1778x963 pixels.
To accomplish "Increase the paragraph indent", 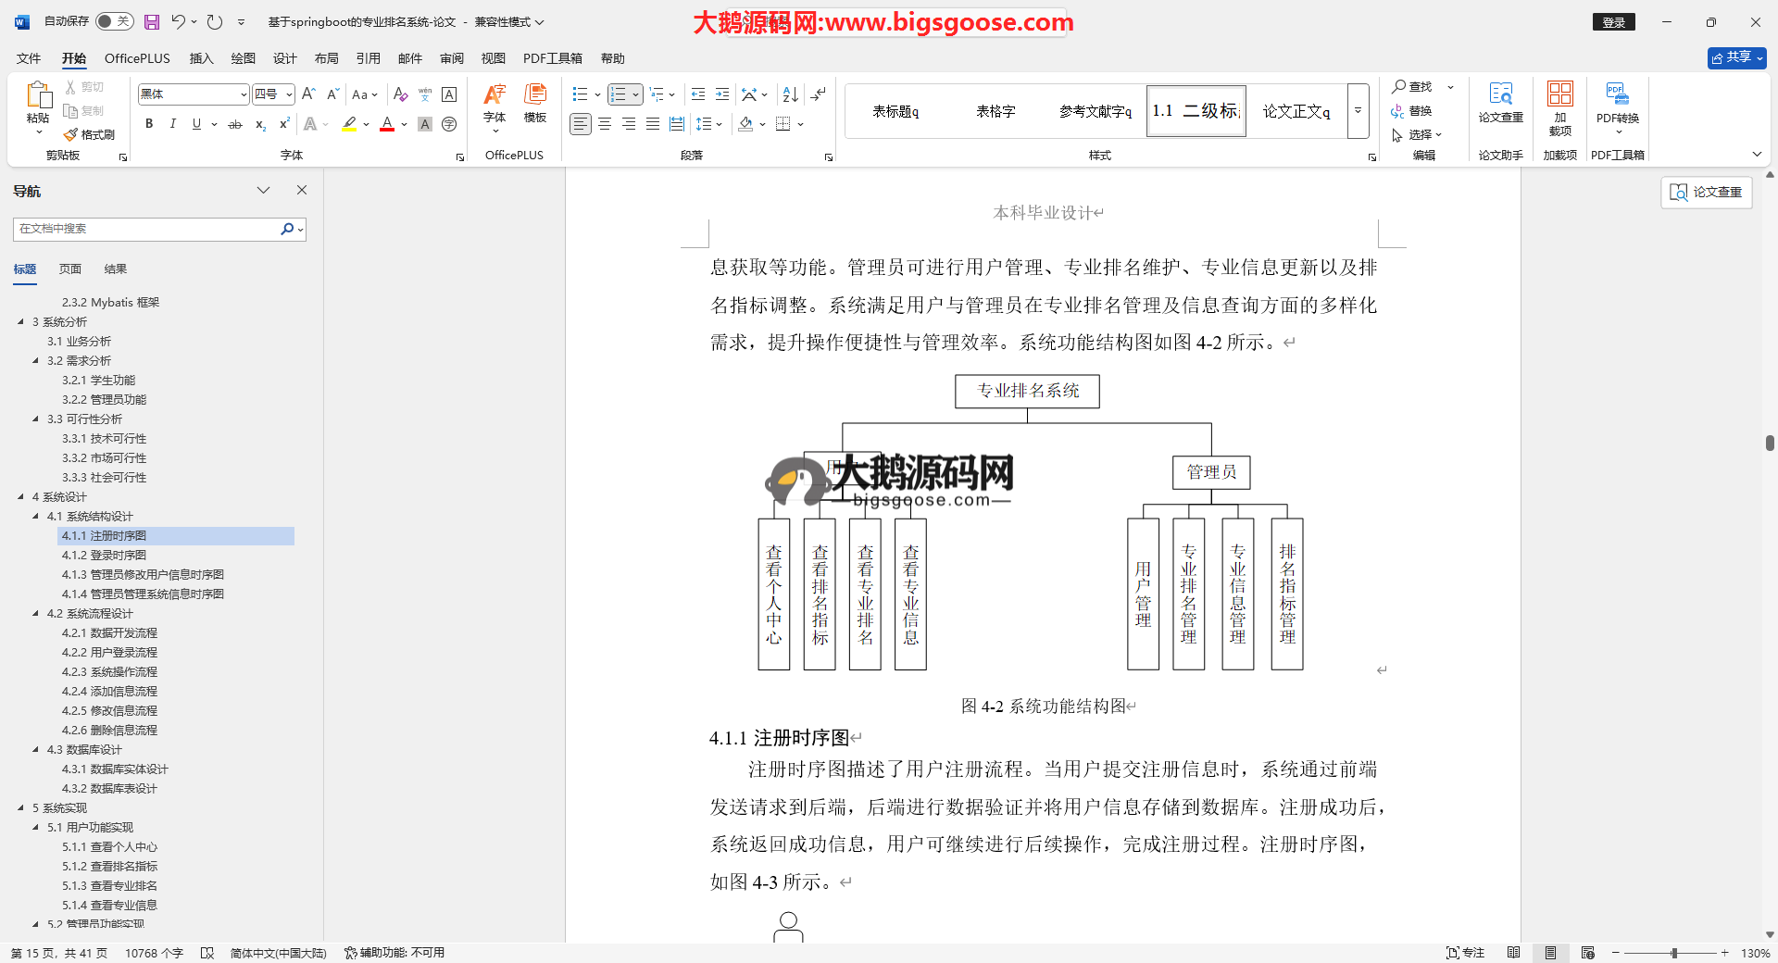I will click(x=722, y=94).
